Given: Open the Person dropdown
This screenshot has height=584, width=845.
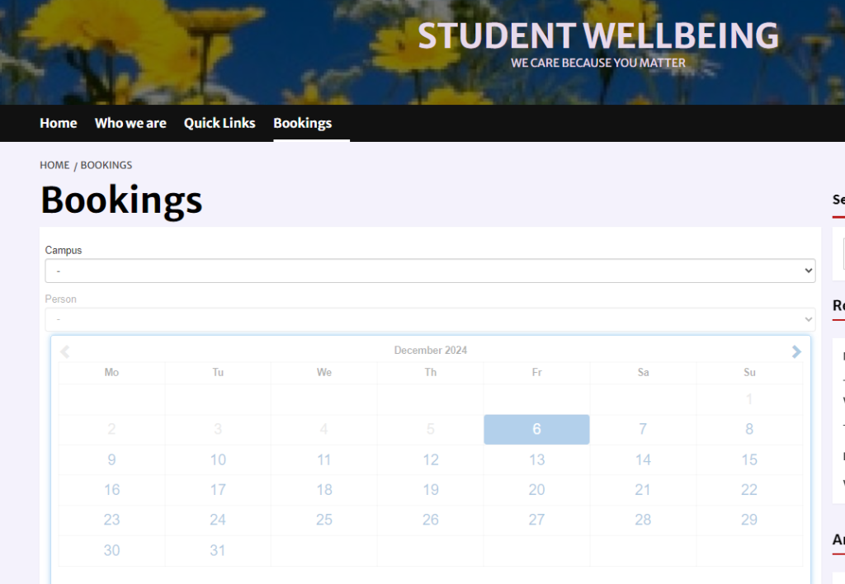Looking at the screenshot, I should (430, 319).
